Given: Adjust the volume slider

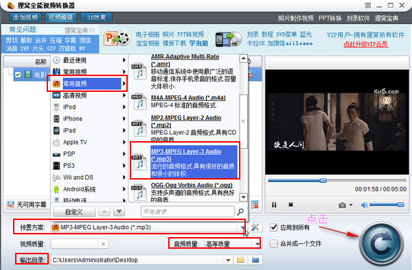Looking at the screenshot, I should 387,205.
